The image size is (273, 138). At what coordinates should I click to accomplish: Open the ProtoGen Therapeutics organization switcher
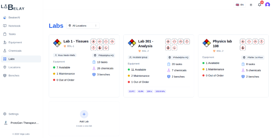click(21, 123)
